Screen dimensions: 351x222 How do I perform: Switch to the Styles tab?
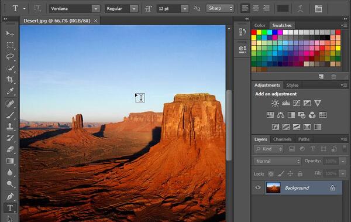tap(292, 85)
